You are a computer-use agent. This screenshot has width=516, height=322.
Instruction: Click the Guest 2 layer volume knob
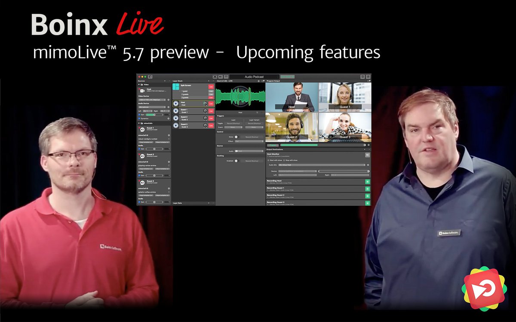point(205,118)
